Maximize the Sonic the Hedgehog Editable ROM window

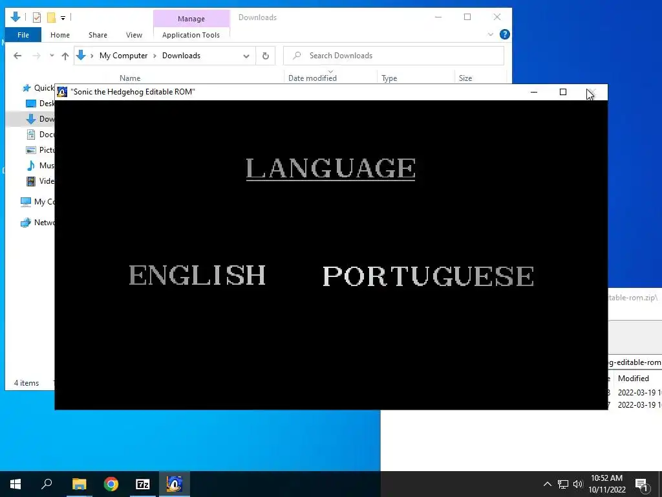tap(563, 92)
